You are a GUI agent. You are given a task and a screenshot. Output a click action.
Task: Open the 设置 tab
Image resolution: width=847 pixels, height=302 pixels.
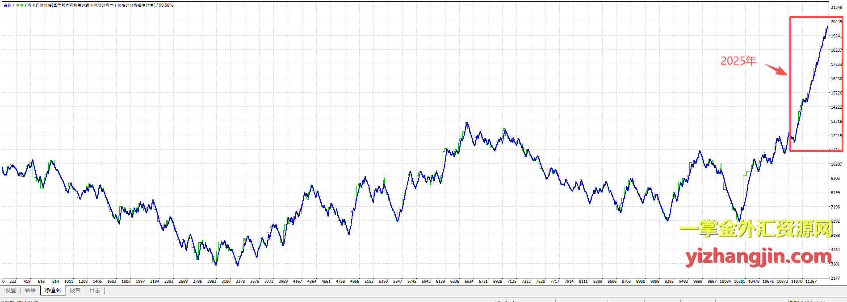11,290
